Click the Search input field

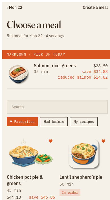[57, 107]
